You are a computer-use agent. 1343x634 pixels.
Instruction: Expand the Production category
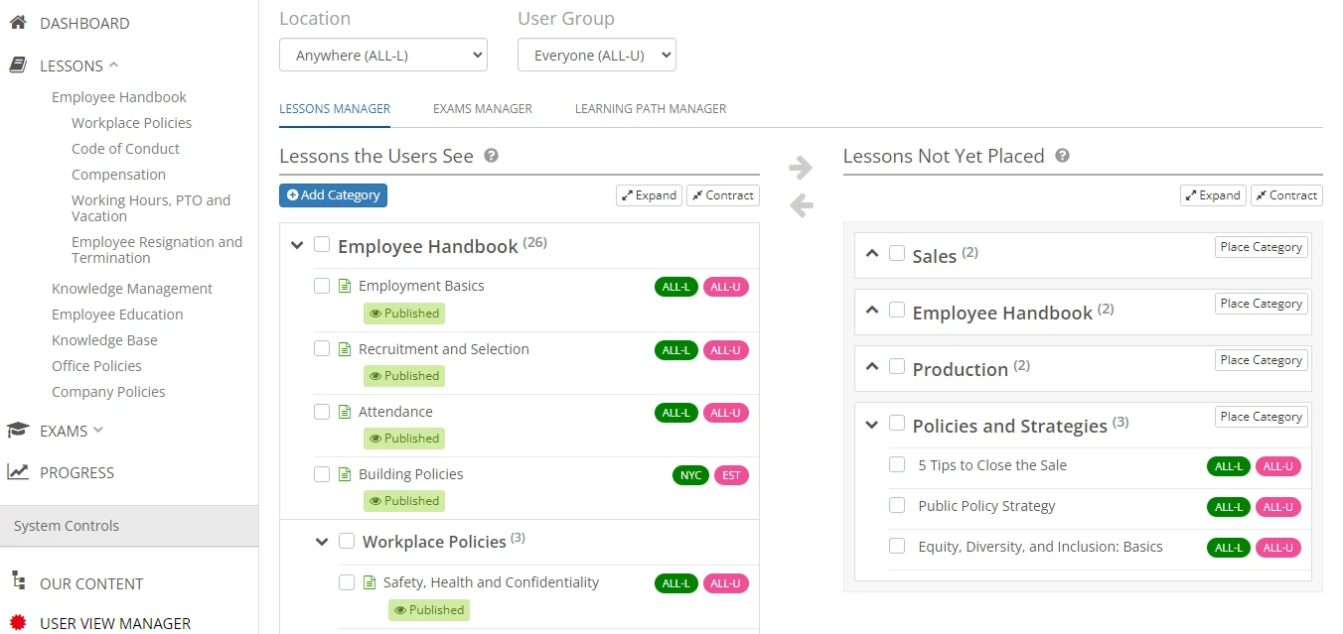pyautogui.click(x=872, y=367)
